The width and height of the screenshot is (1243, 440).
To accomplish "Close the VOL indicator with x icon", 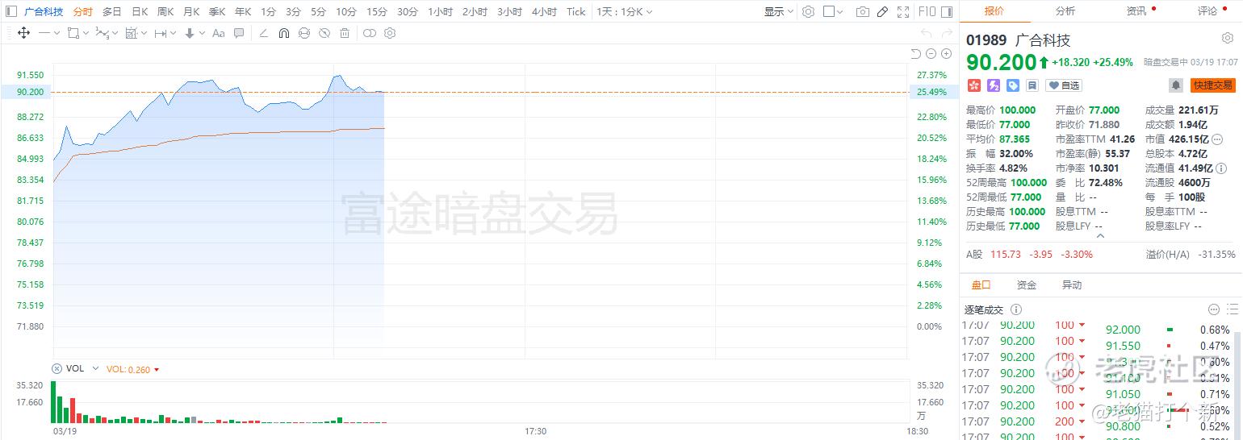I will [x=56, y=369].
